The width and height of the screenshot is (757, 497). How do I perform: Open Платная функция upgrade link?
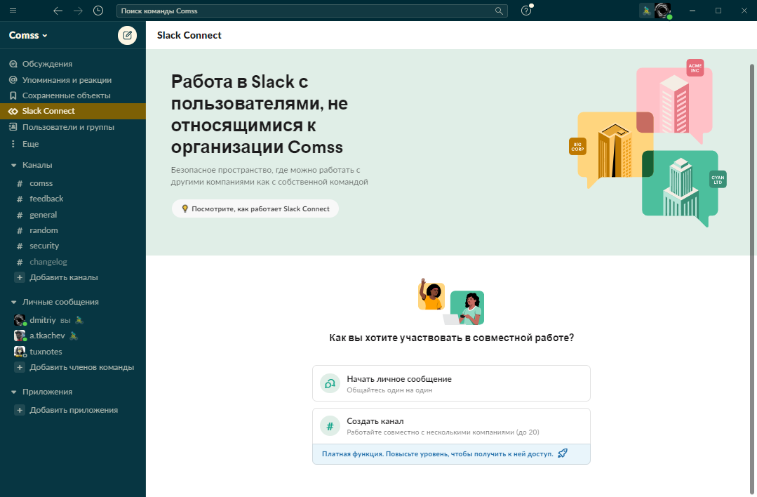[437, 454]
